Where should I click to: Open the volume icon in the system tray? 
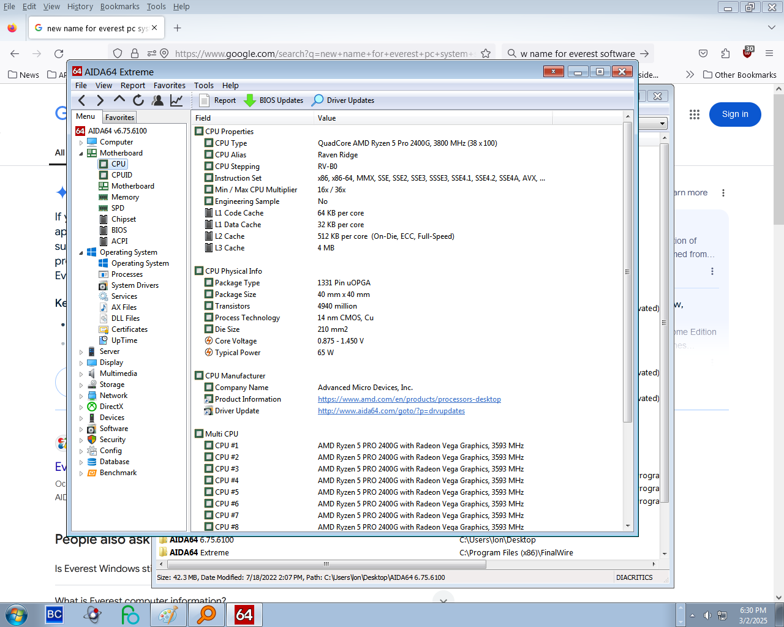click(x=707, y=615)
